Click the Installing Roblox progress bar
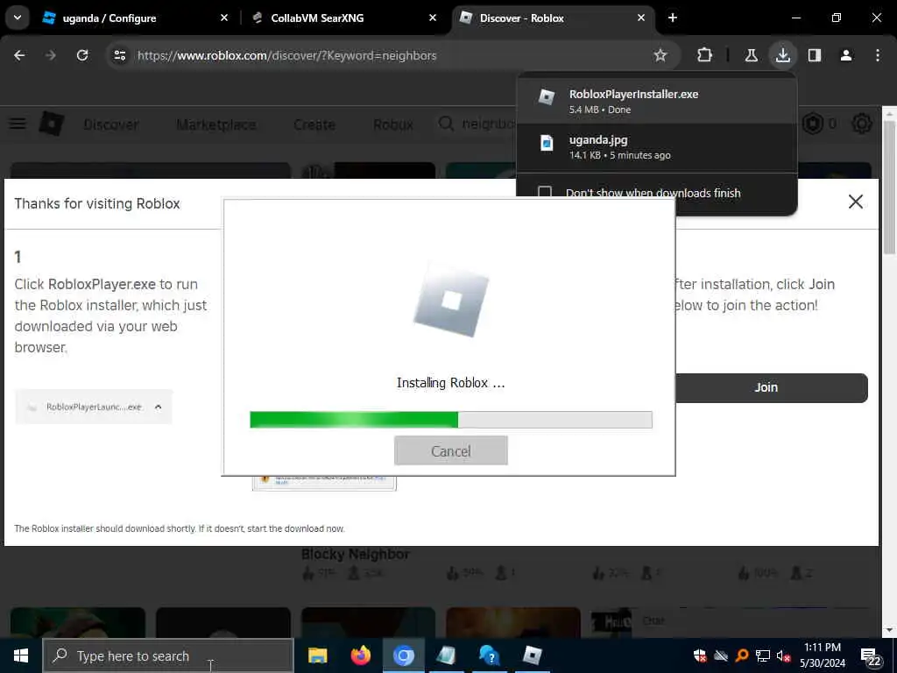897x673 pixels. coord(451,420)
